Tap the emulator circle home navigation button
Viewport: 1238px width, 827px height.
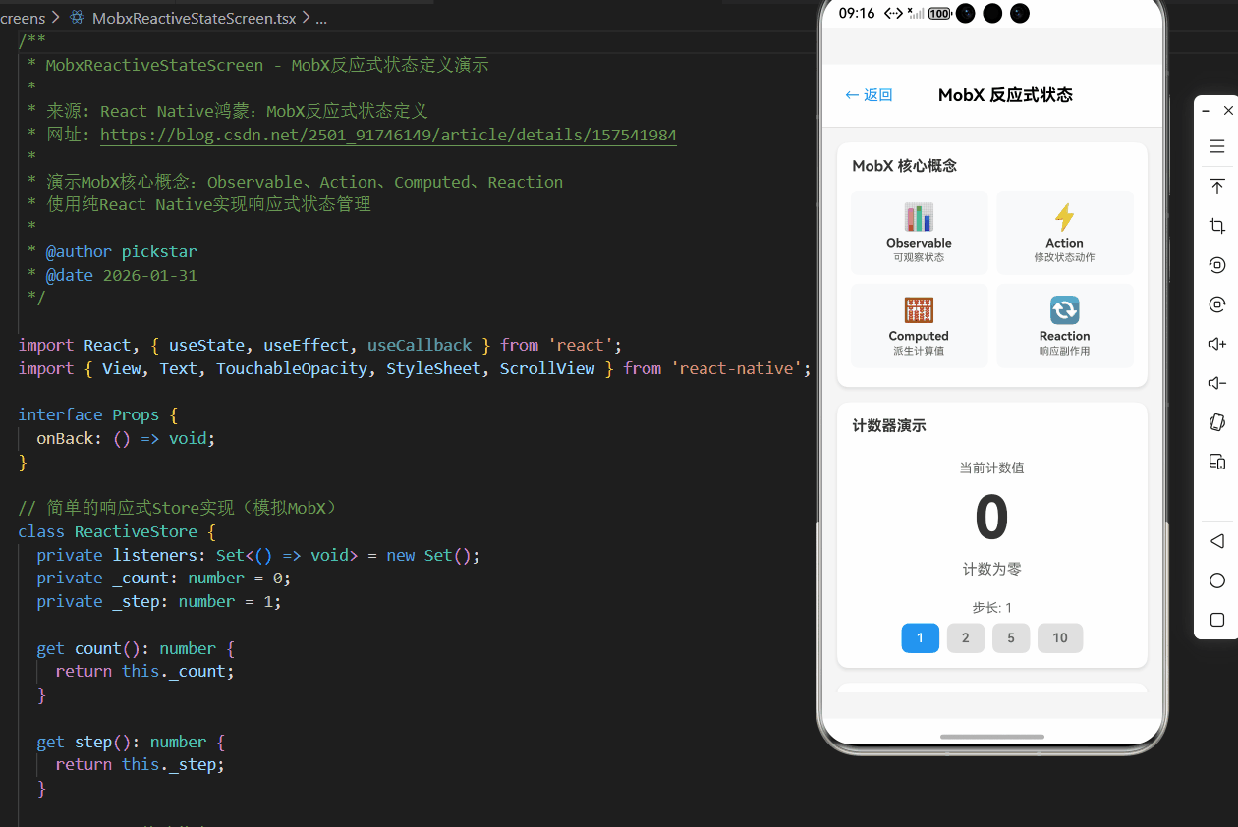click(x=1216, y=580)
